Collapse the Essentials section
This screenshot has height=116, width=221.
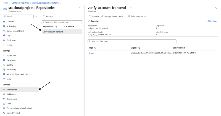(x=94, y=21)
